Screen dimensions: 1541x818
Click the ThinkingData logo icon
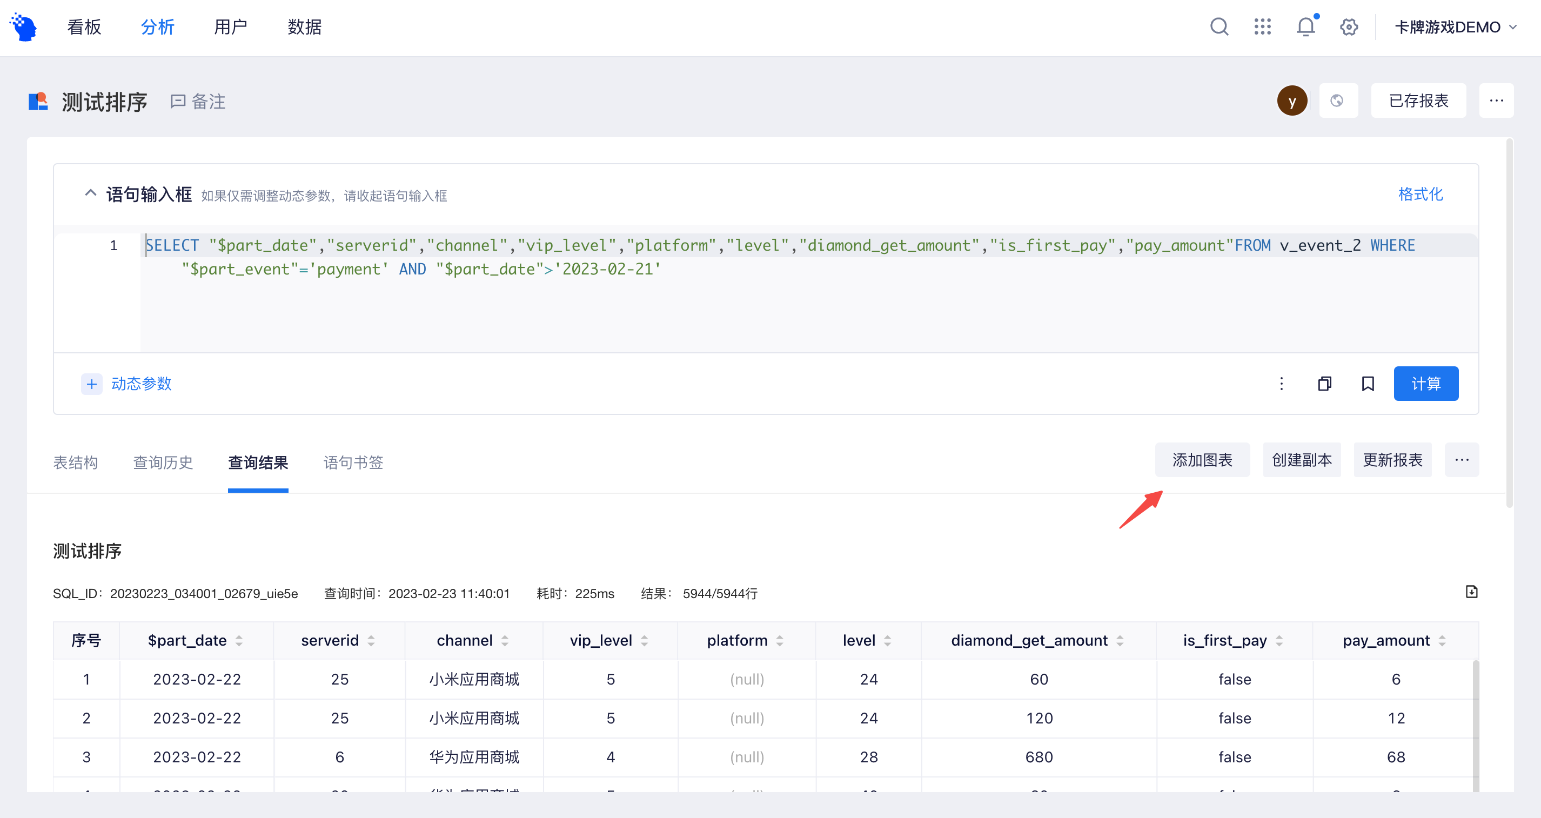(24, 27)
